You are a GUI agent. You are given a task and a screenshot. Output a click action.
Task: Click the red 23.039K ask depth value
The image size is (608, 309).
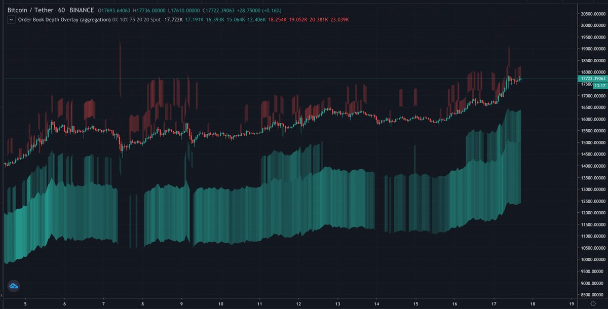[339, 20]
